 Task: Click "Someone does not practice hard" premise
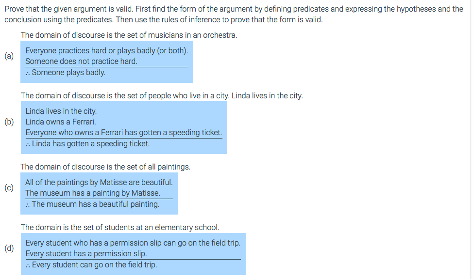tap(81, 62)
